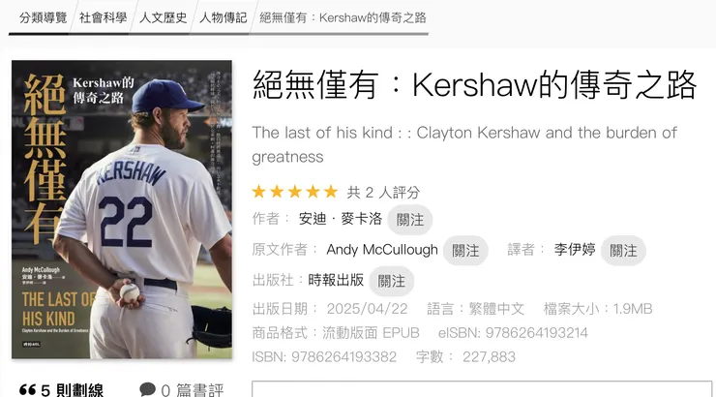Select the 人物傳記 breadcrumb
The image size is (716, 397).
coord(224,17)
